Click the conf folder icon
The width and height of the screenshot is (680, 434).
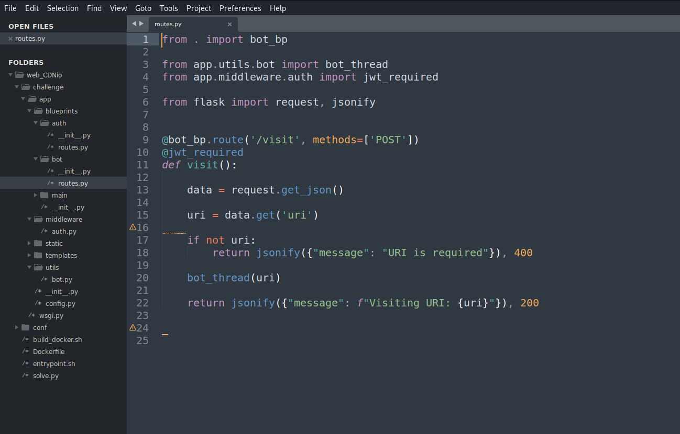[x=26, y=328]
